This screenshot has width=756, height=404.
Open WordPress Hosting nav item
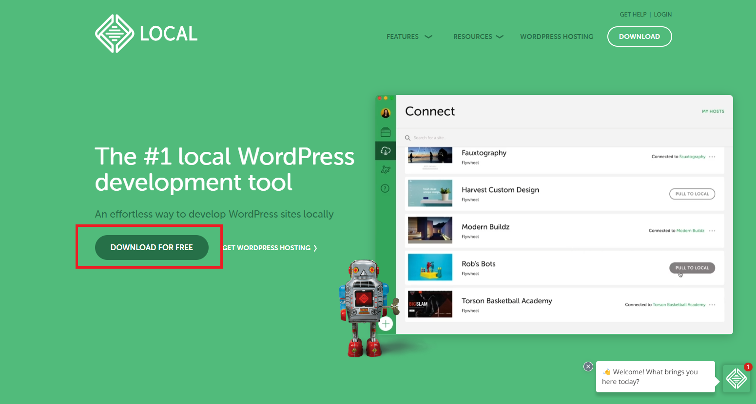tap(557, 37)
